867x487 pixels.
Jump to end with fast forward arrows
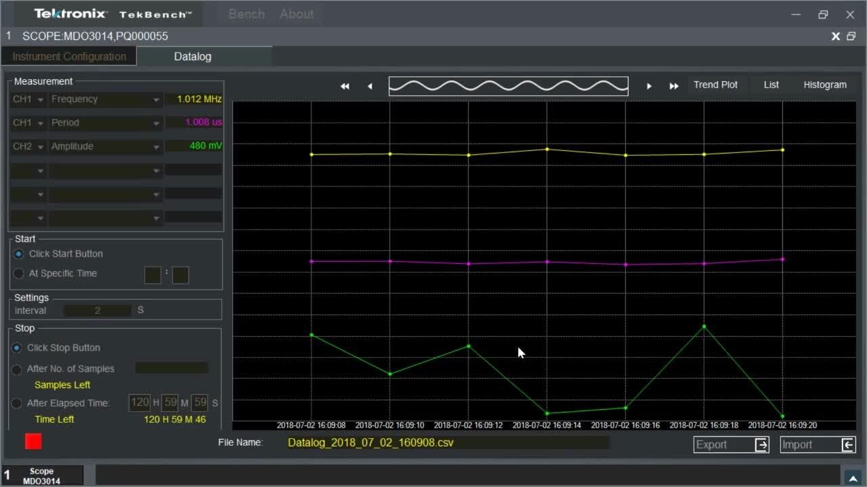pyautogui.click(x=674, y=86)
